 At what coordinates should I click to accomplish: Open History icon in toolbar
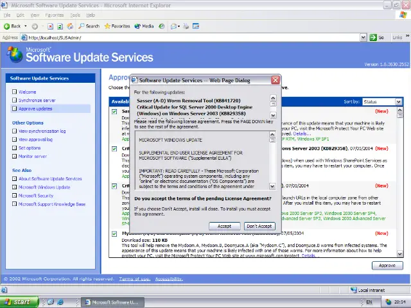(162, 26)
